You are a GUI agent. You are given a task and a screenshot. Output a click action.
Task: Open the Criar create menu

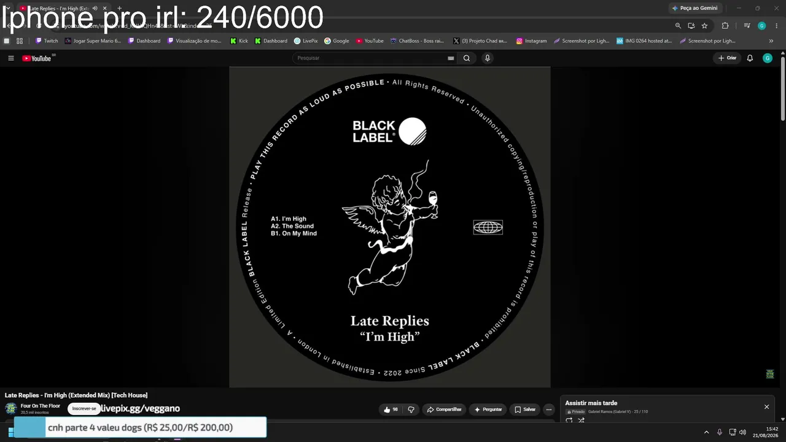(x=727, y=58)
